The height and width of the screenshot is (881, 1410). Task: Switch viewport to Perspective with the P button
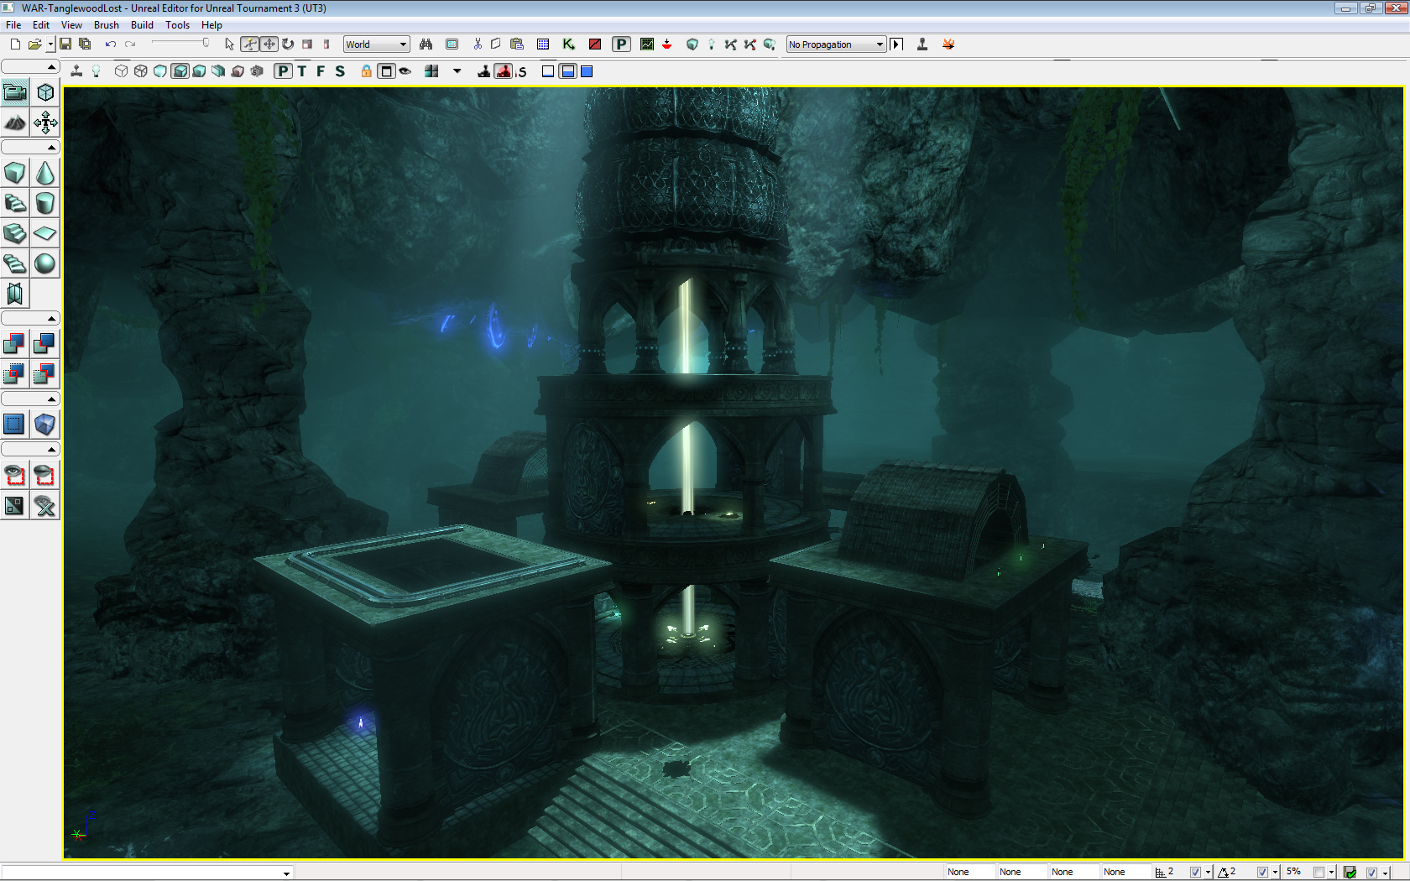click(283, 71)
